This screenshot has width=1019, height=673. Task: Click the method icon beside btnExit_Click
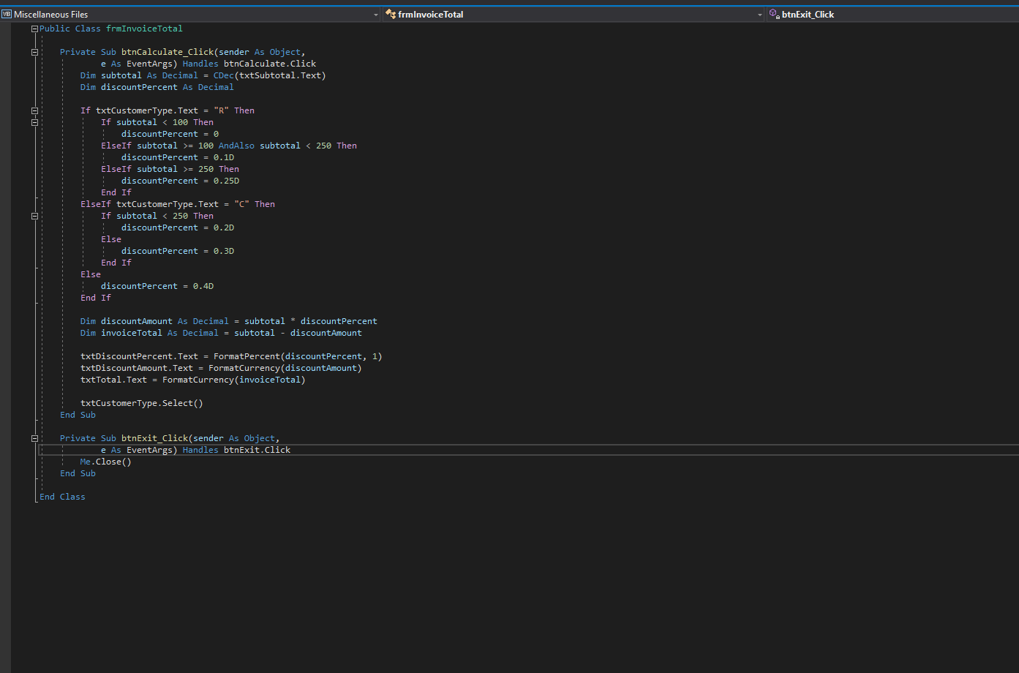pos(774,14)
